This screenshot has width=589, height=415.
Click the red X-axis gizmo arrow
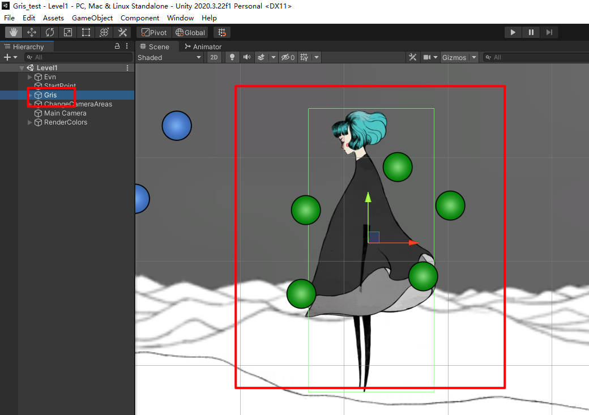[x=413, y=243]
